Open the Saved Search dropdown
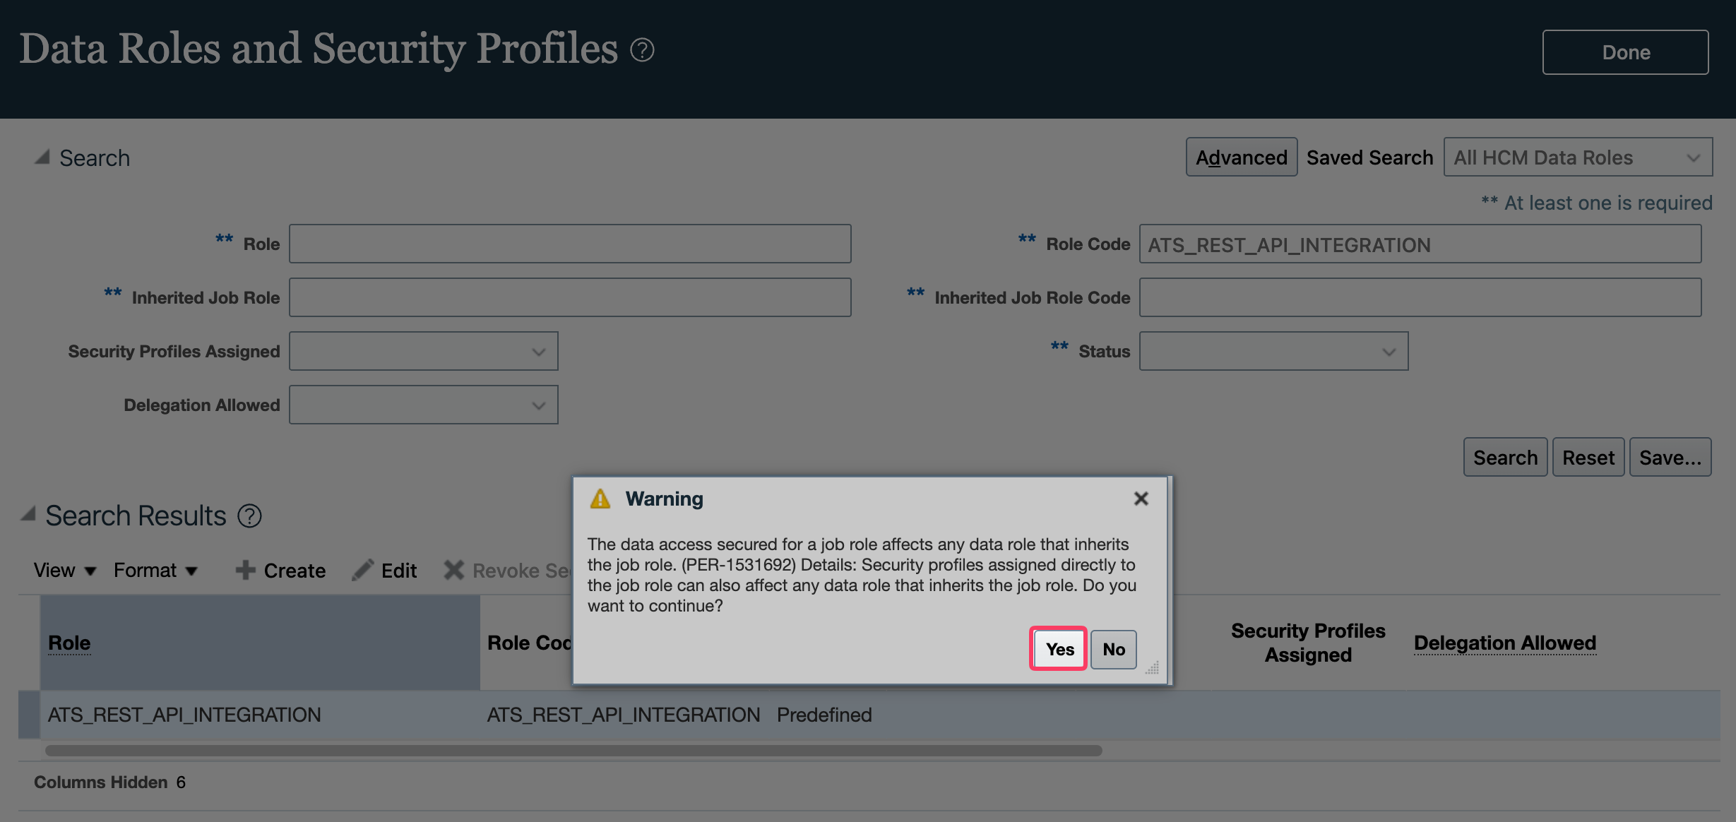 (x=1578, y=157)
